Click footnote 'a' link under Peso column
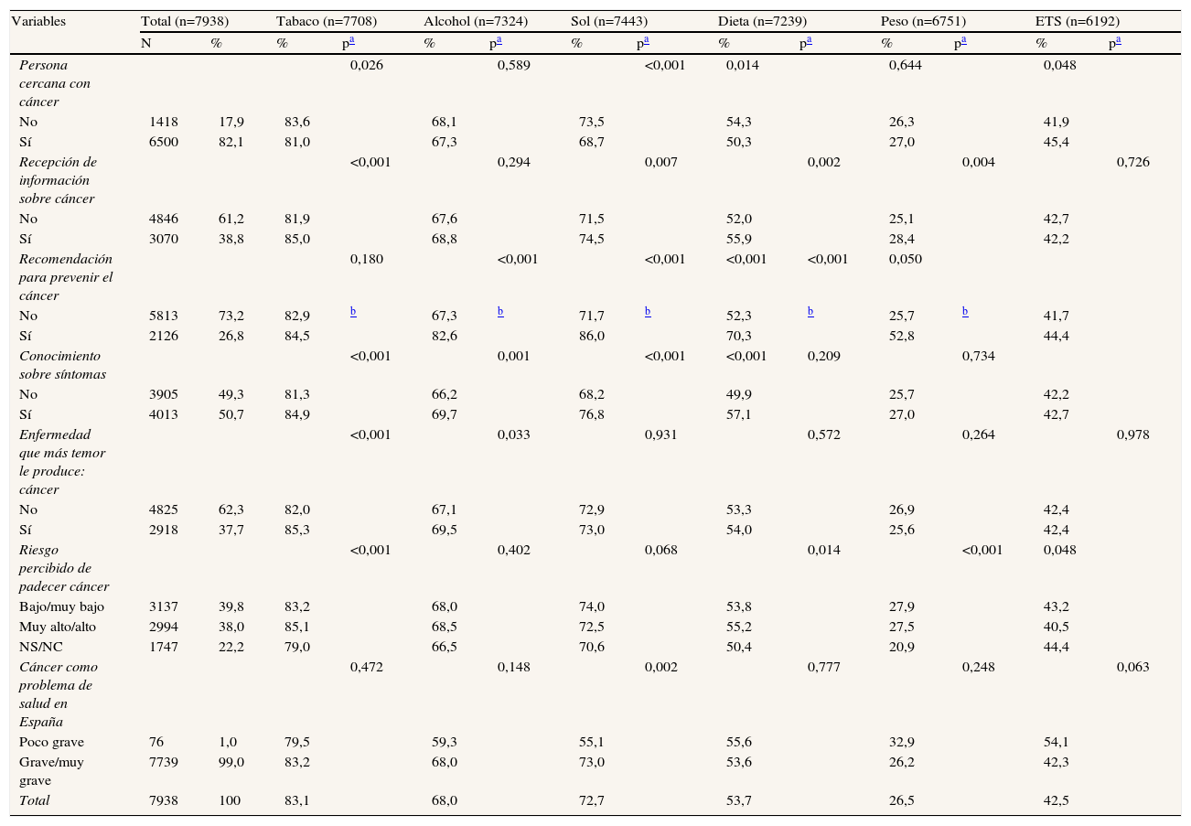This screenshot has width=1191, height=826. (x=963, y=41)
